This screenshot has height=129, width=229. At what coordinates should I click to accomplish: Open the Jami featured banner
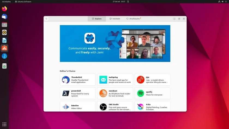pos(115,43)
